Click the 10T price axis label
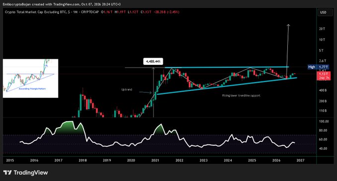The width and height of the screenshot is (337, 181). (x=322, y=40)
